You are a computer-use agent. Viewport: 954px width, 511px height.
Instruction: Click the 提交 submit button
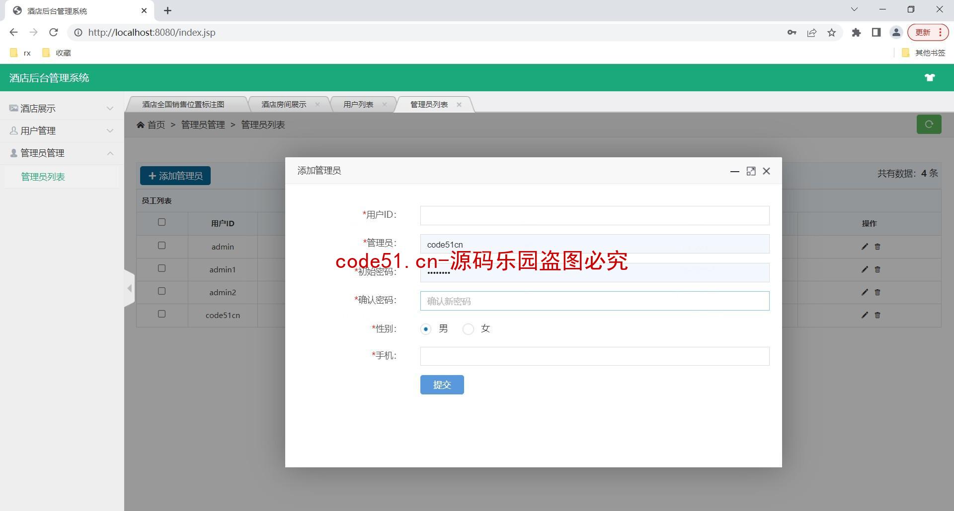point(442,384)
